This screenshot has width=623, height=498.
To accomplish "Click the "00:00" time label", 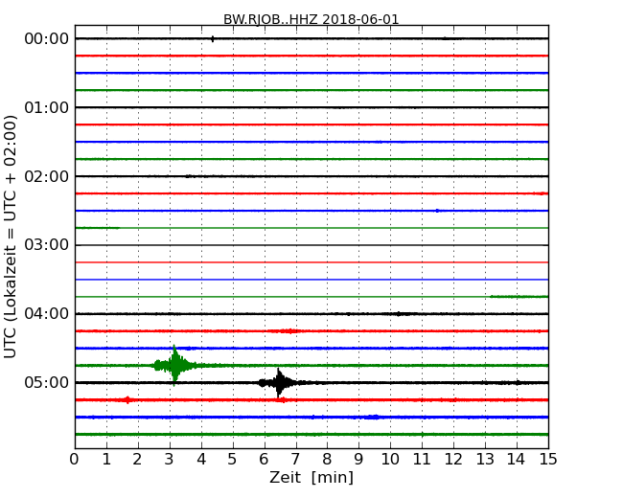I will [x=47, y=38].
